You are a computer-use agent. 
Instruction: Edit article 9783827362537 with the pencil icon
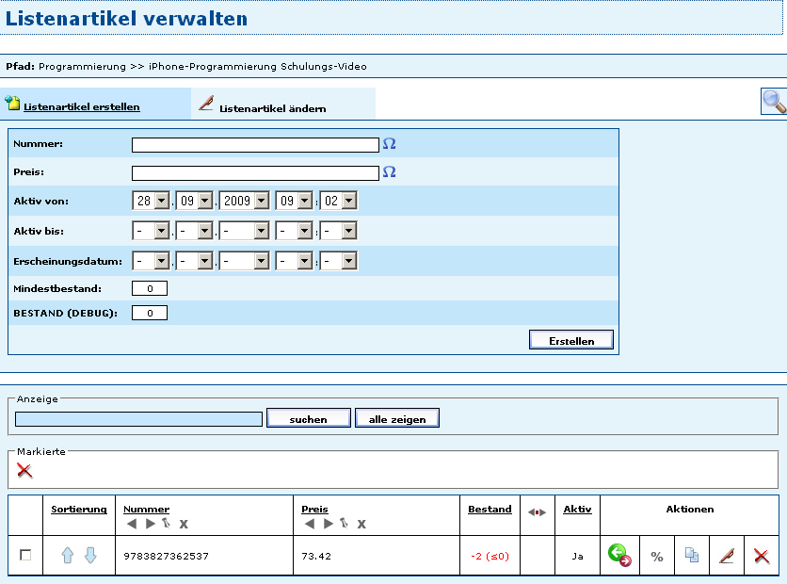(726, 556)
